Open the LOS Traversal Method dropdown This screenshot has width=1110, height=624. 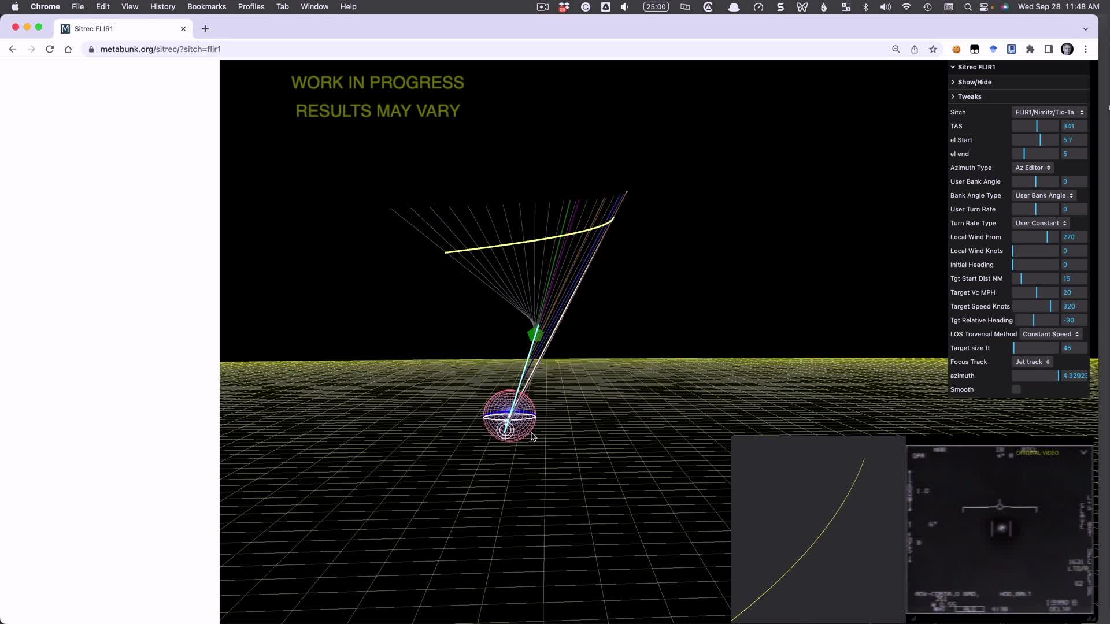1050,334
